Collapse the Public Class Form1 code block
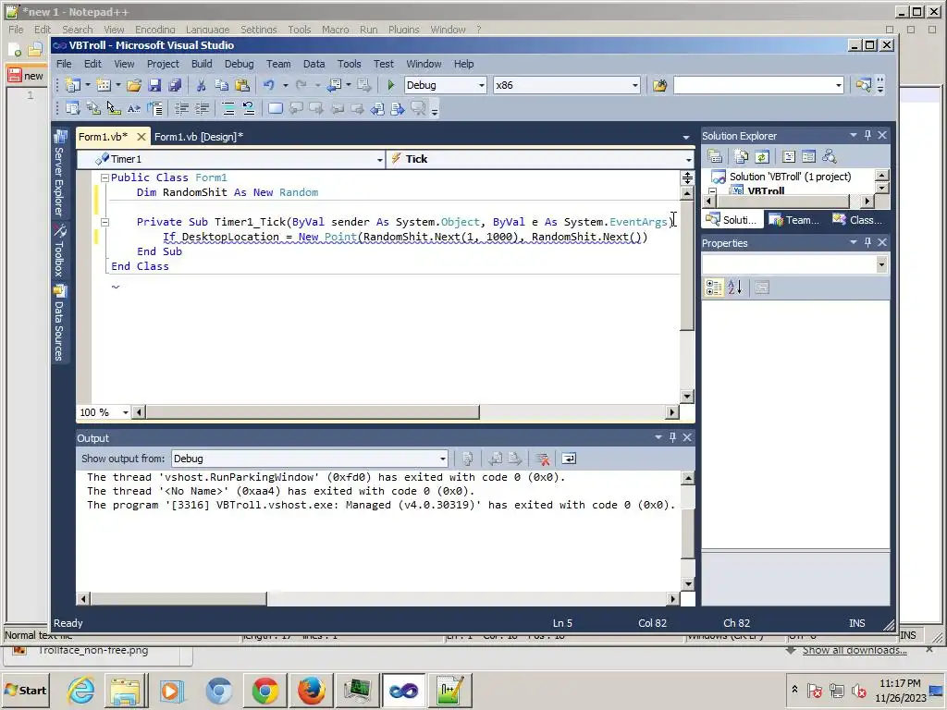This screenshot has height=710, width=947. (105, 177)
